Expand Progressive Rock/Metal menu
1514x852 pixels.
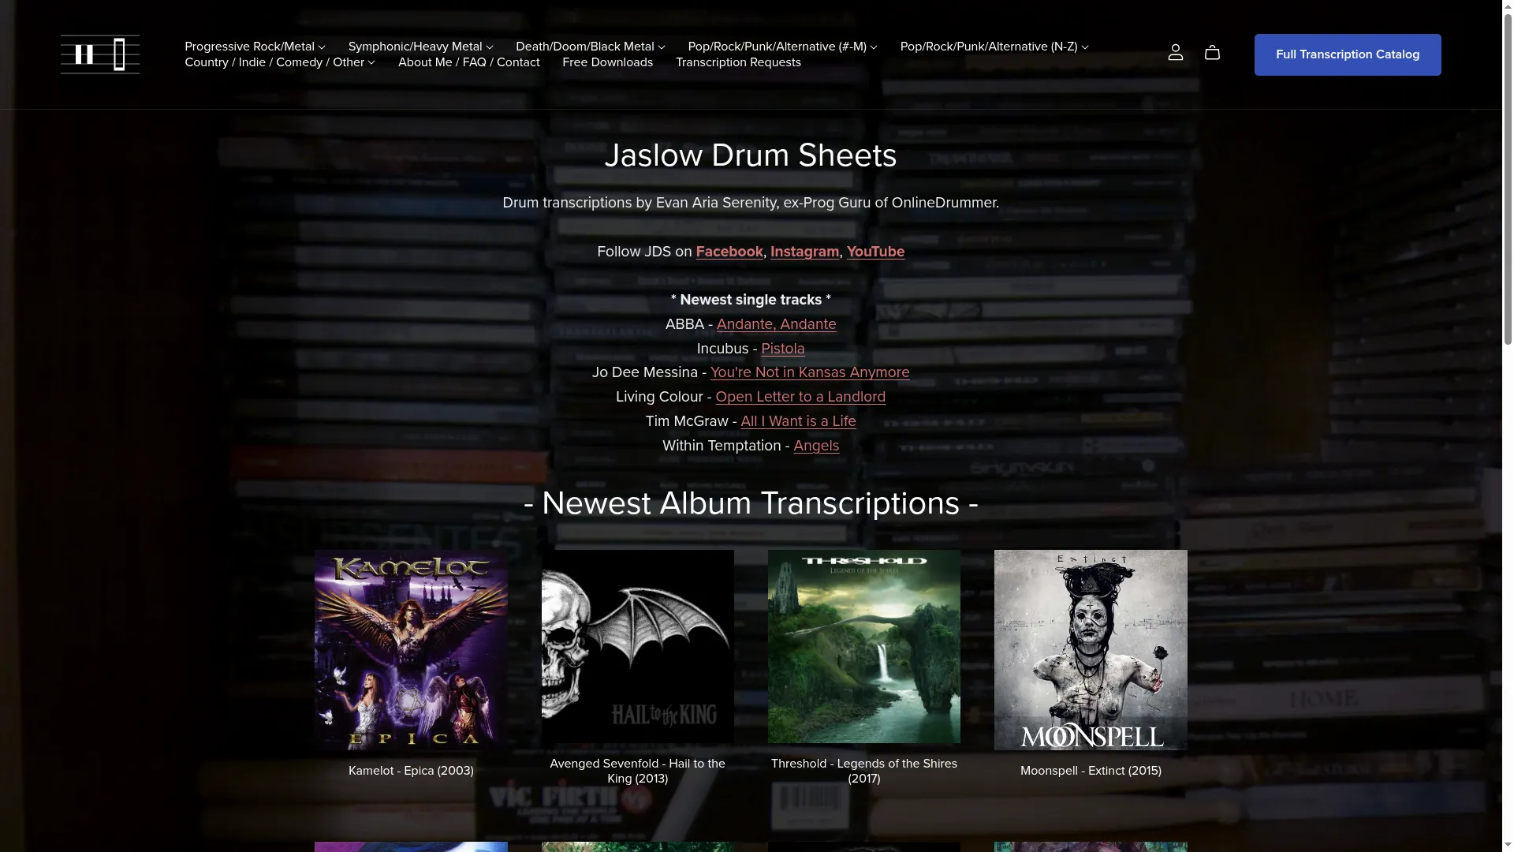pos(255,47)
